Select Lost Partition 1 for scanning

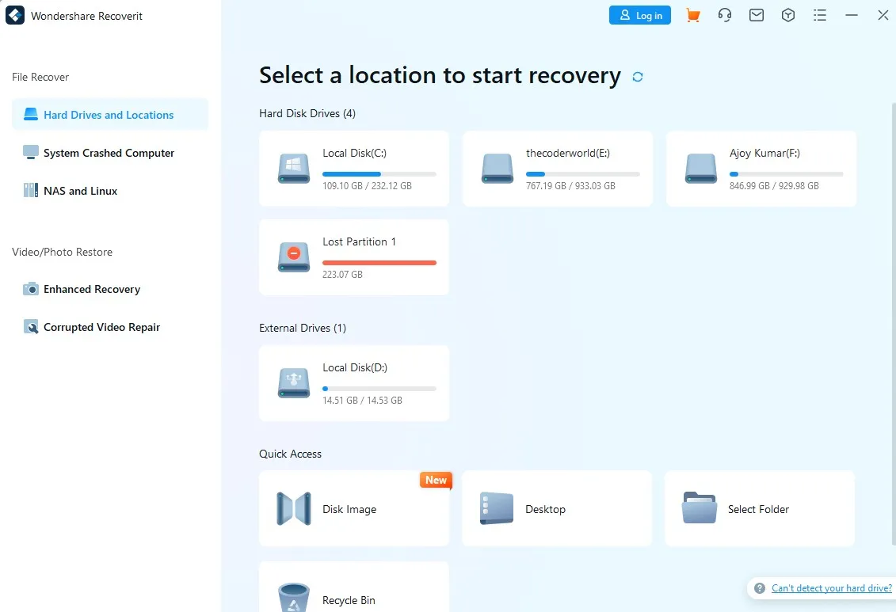click(353, 257)
